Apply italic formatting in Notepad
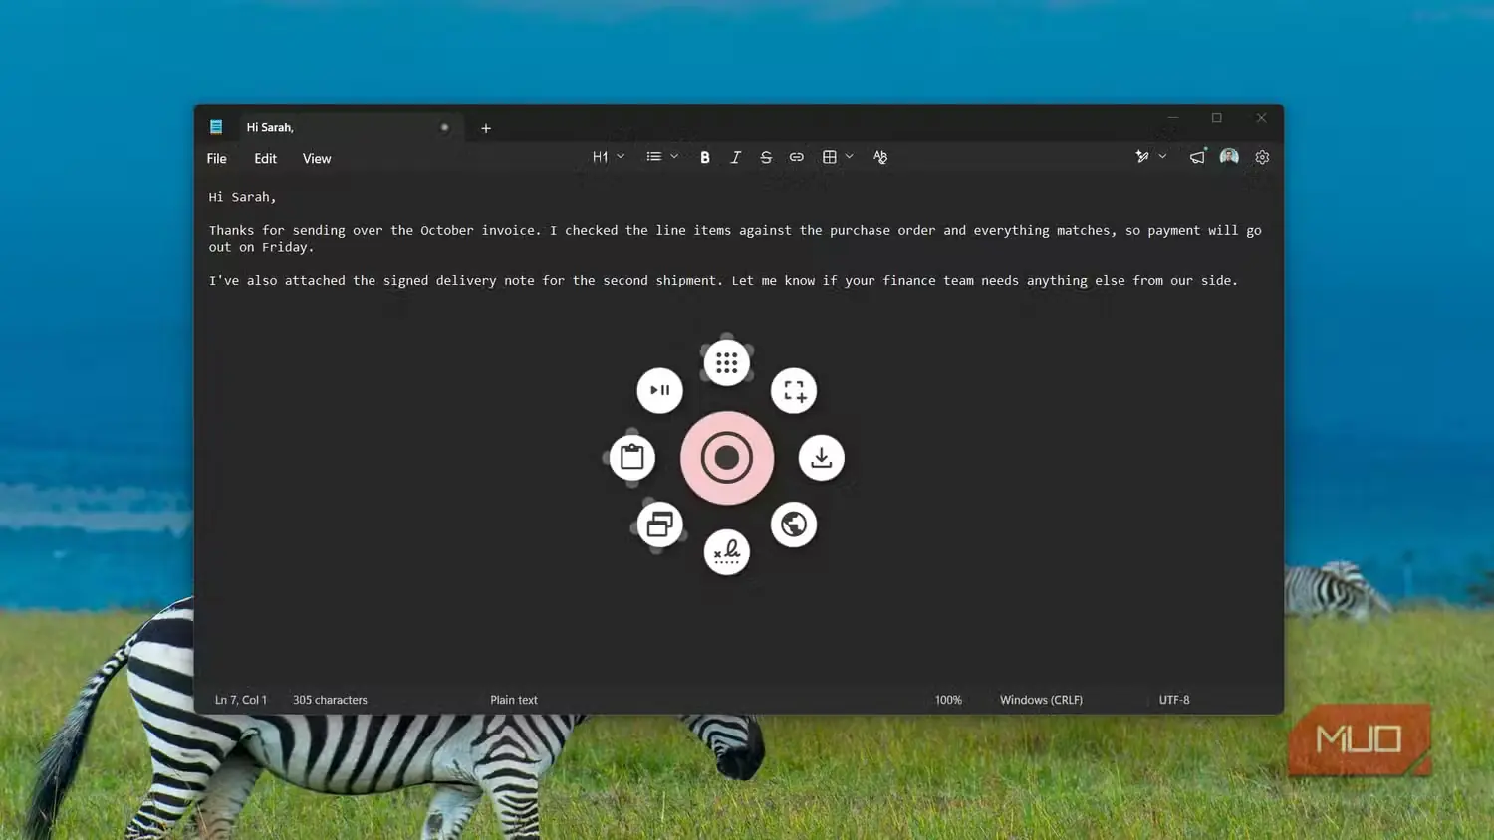1494x840 pixels. coord(735,157)
